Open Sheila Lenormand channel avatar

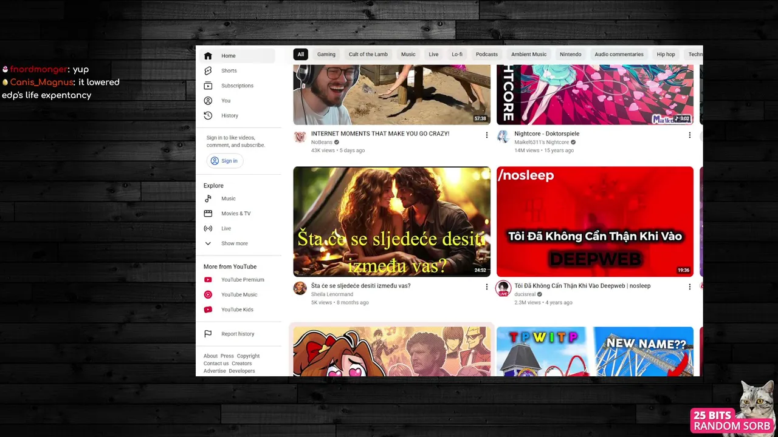(300, 288)
